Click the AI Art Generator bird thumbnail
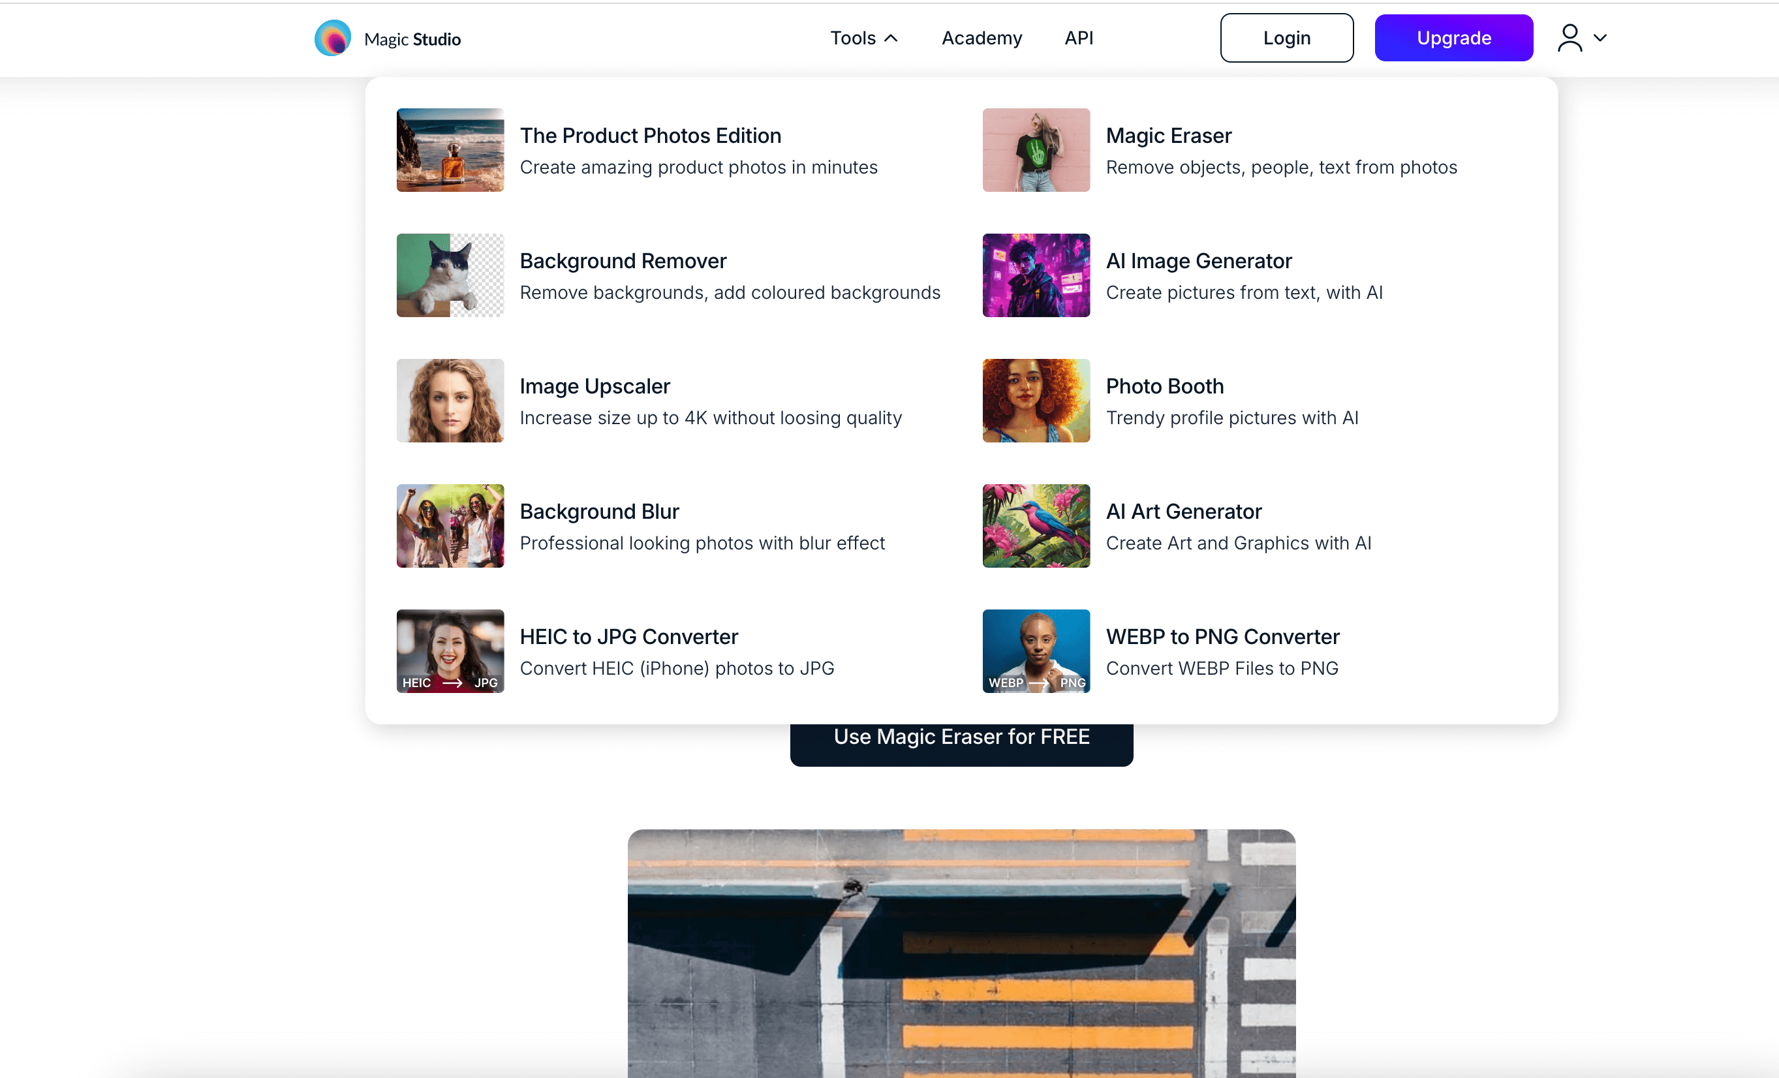This screenshot has width=1779, height=1078. pyautogui.click(x=1035, y=526)
